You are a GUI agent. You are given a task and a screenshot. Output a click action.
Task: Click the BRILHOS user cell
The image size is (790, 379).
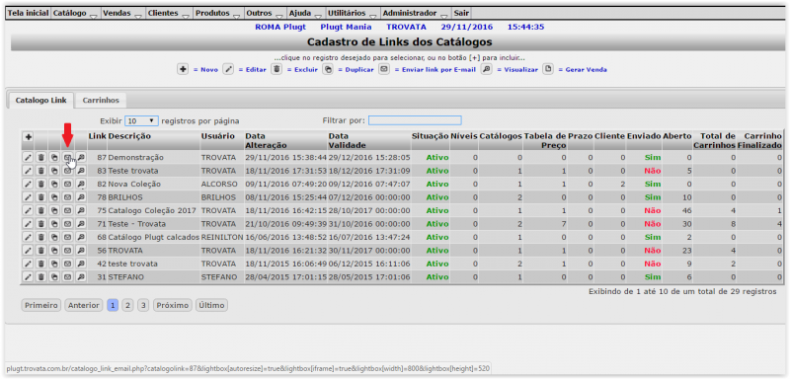click(x=222, y=197)
